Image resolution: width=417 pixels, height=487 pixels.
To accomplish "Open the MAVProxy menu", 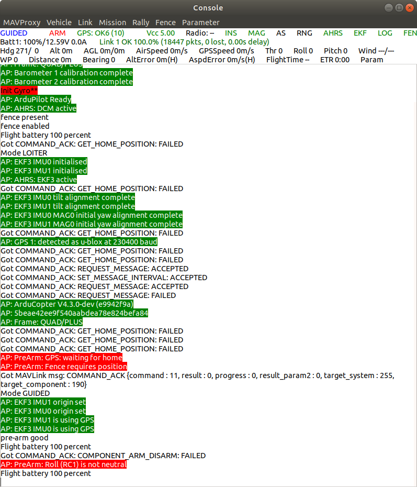I will (x=22, y=23).
